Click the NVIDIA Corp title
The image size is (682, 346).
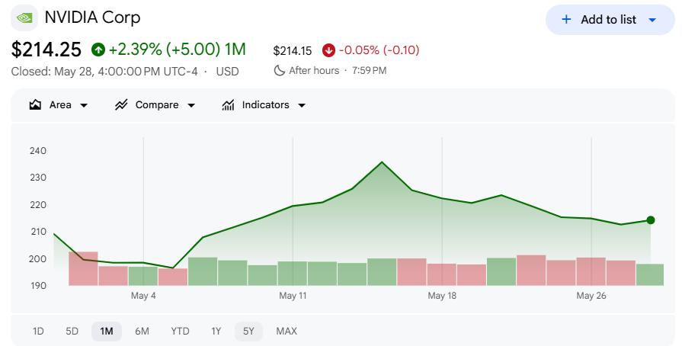[x=93, y=18]
